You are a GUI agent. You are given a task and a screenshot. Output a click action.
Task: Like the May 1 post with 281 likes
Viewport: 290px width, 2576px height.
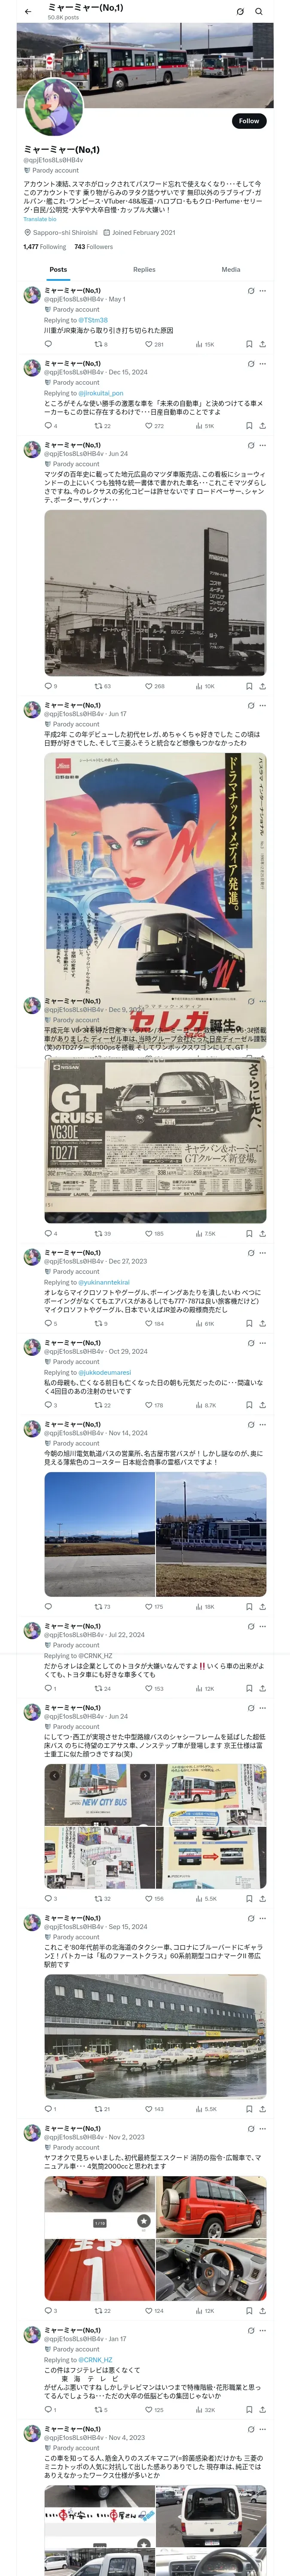click(x=154, y=344)
